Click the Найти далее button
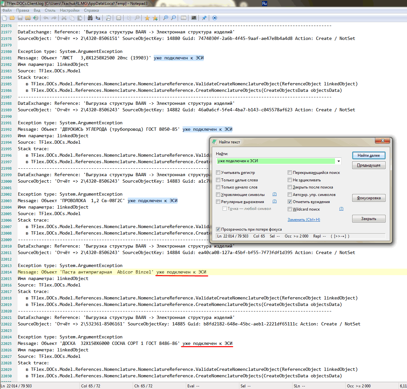The height and width of the screenshot is (389, 407). tap(369, 155)
